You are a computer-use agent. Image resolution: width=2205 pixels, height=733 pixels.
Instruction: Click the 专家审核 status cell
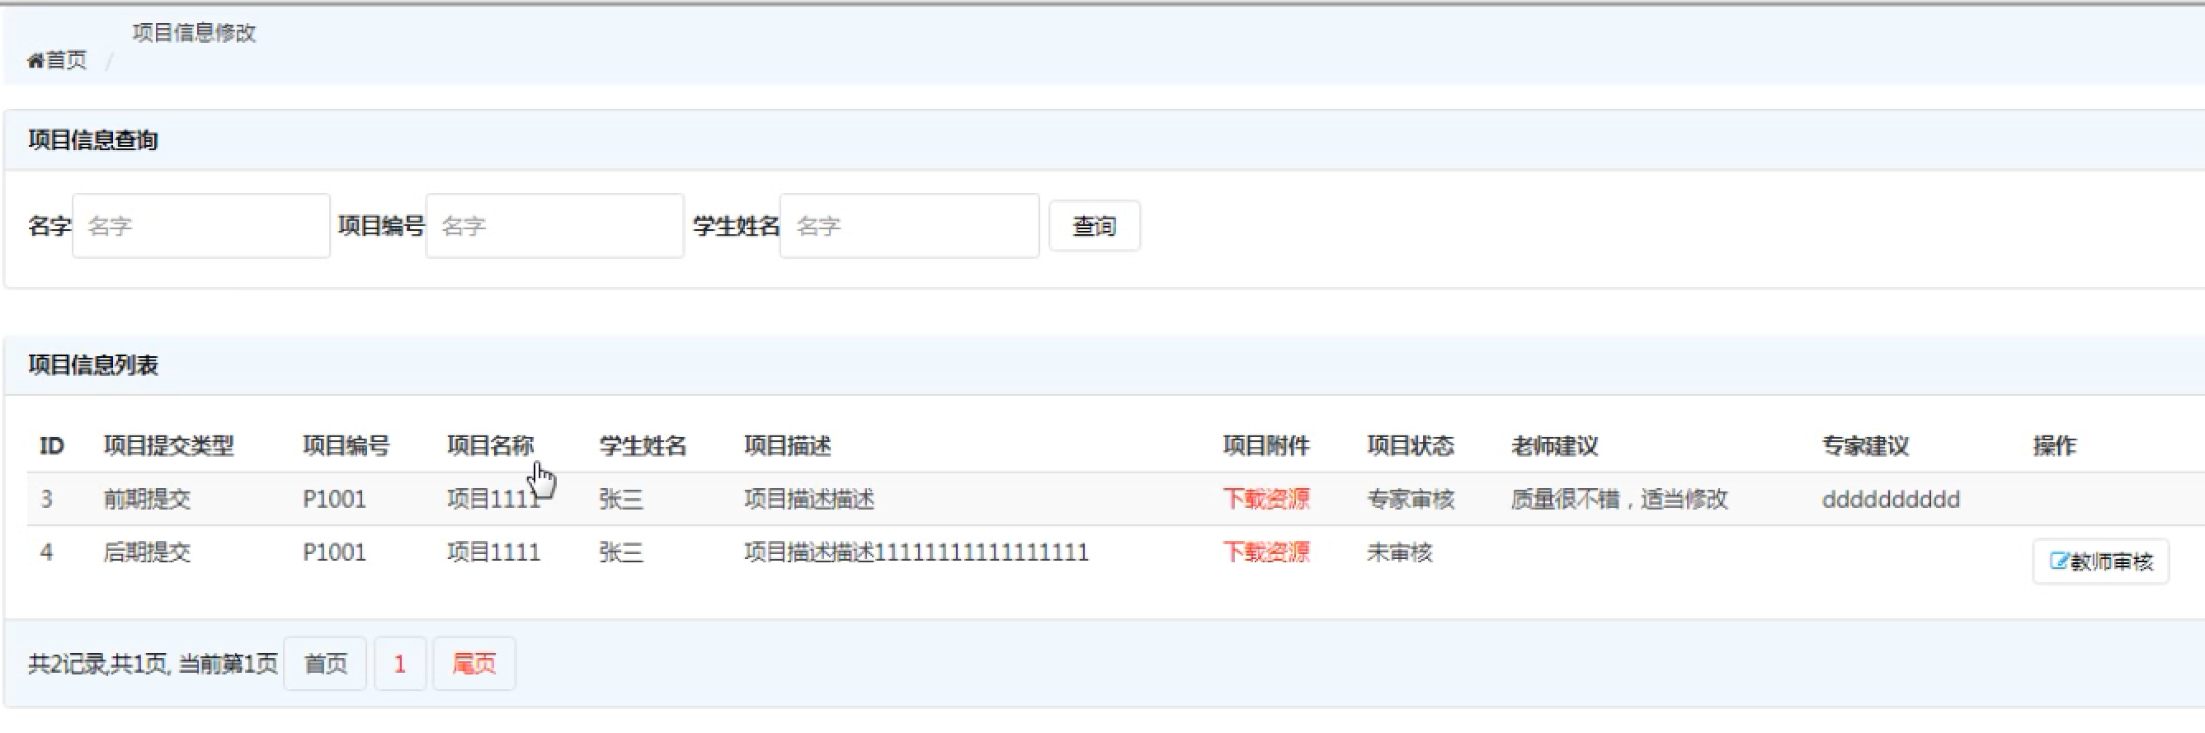click(1411, 499)
